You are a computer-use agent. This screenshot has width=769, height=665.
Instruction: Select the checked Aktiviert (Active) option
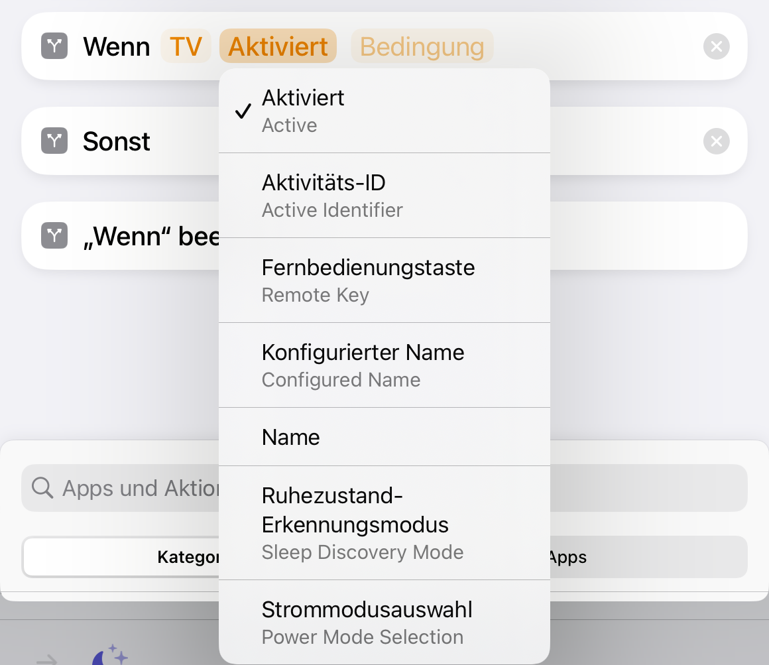pos(384,111)
